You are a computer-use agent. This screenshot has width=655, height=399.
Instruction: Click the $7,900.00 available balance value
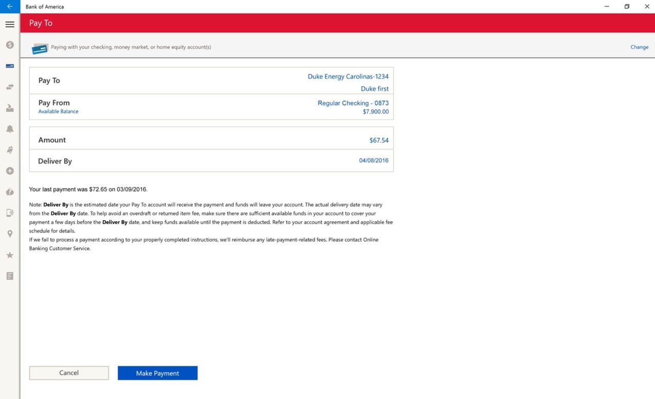[x=376, y=112]
